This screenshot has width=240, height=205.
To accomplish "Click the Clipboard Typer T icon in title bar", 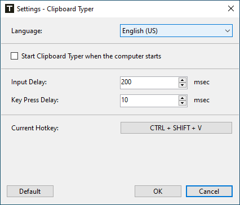I will 10,9.
